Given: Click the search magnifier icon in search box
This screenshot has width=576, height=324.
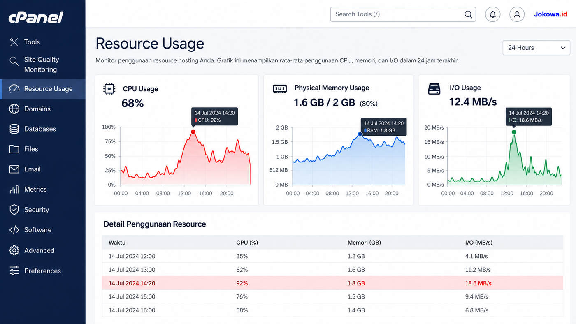Looking at the screenshot, I should coord(468,14).
